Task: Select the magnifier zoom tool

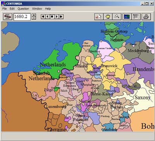Action: pos(117,17)
